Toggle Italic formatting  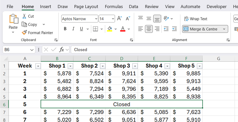[73, 29]
